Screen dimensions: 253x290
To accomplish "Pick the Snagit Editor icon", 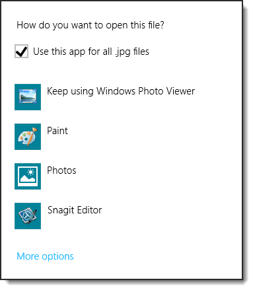I will [28, 216].
